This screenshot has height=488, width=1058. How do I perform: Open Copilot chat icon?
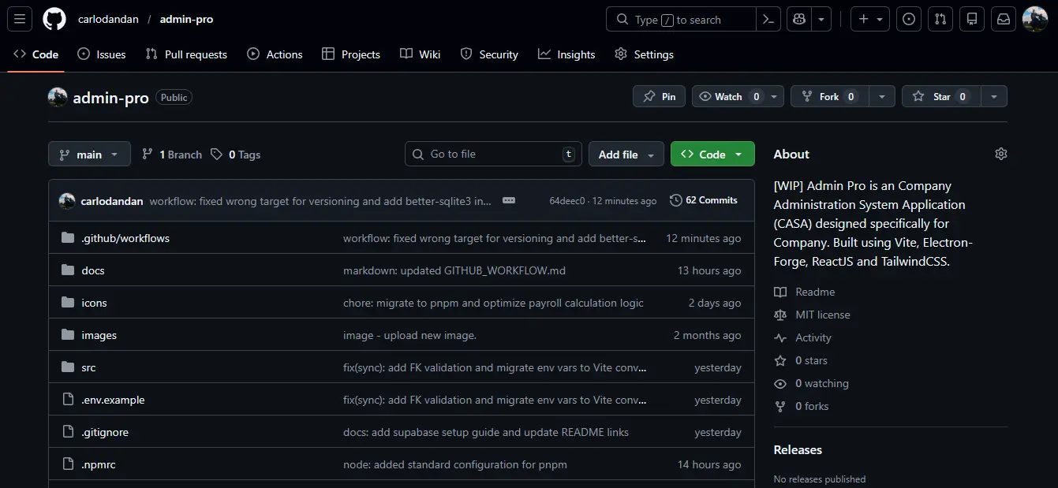(799, 20)
